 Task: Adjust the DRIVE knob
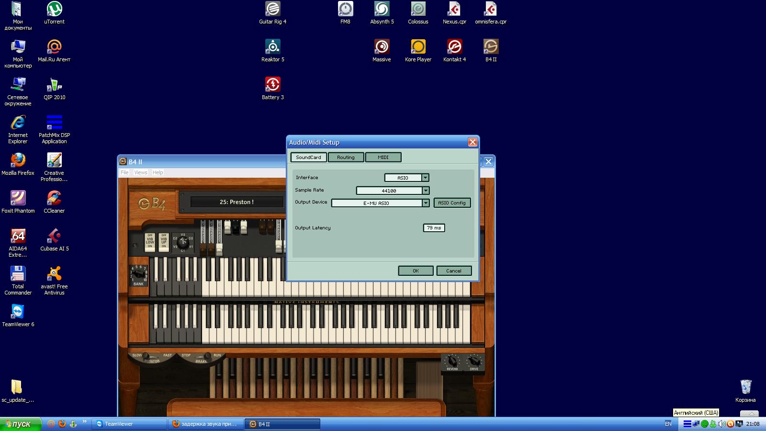point(474,361)
